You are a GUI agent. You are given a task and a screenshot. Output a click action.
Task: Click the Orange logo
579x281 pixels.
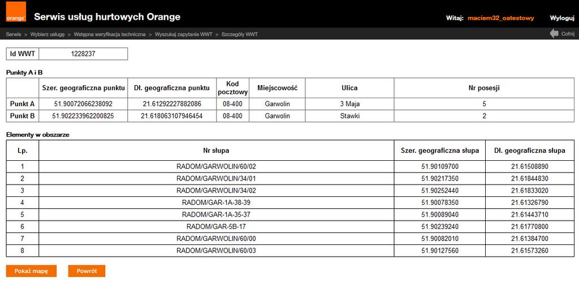pos(16,11)
